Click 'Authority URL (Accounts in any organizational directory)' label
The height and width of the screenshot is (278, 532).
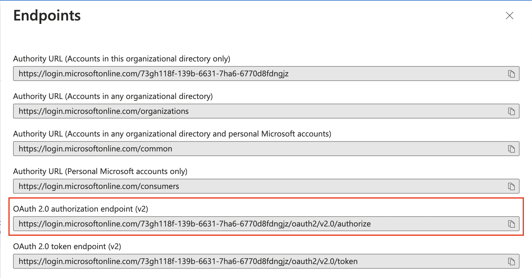[113, 96]
